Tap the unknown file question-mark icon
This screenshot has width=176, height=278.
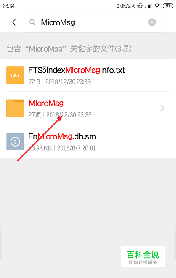pyautogui.click(x=15, y=142)
